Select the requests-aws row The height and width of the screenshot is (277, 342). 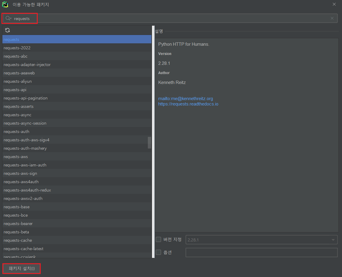coord(77,157)
